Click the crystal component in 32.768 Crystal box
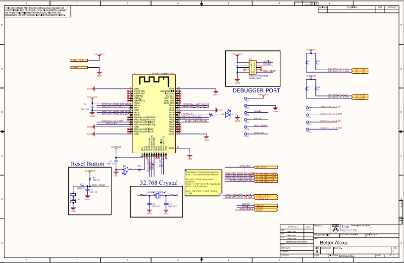 157,196
